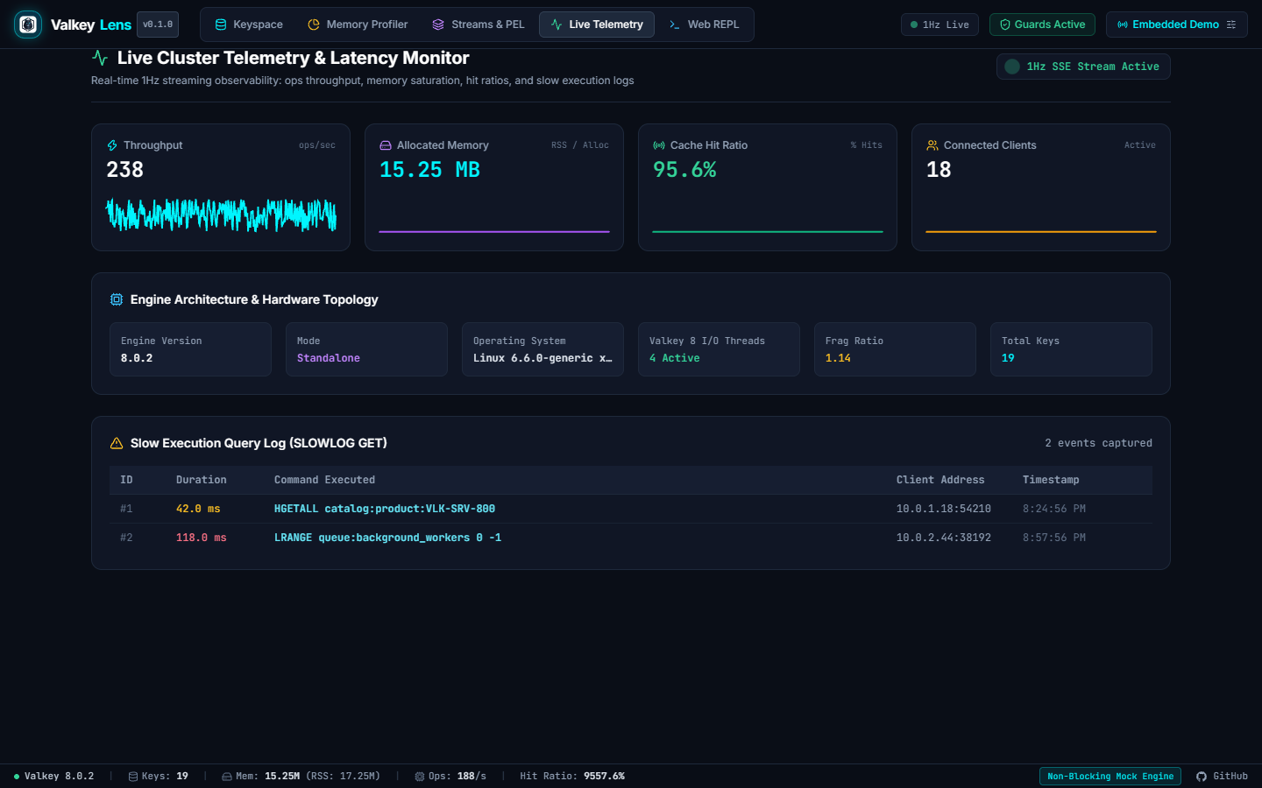Select the LRANGE queue:background_workers command
Image resolution: width=1262 pixels, height=788 pixels.
click(387, 538)
